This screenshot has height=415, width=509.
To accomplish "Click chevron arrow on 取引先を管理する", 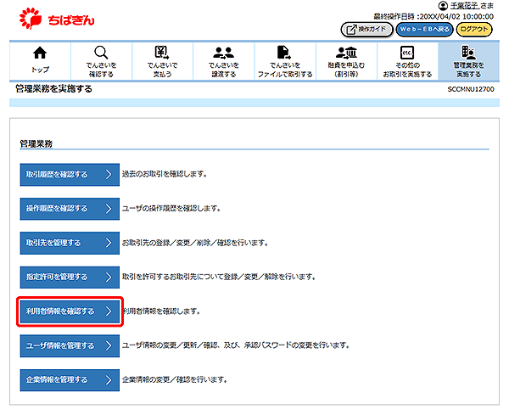I will 109,243.
